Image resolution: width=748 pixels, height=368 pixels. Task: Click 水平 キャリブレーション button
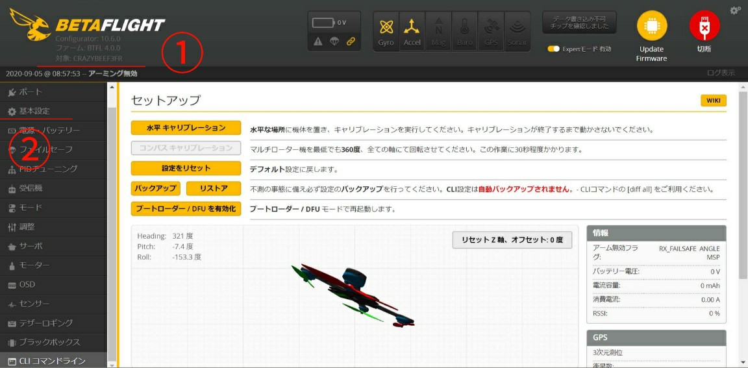click(186, 128)
